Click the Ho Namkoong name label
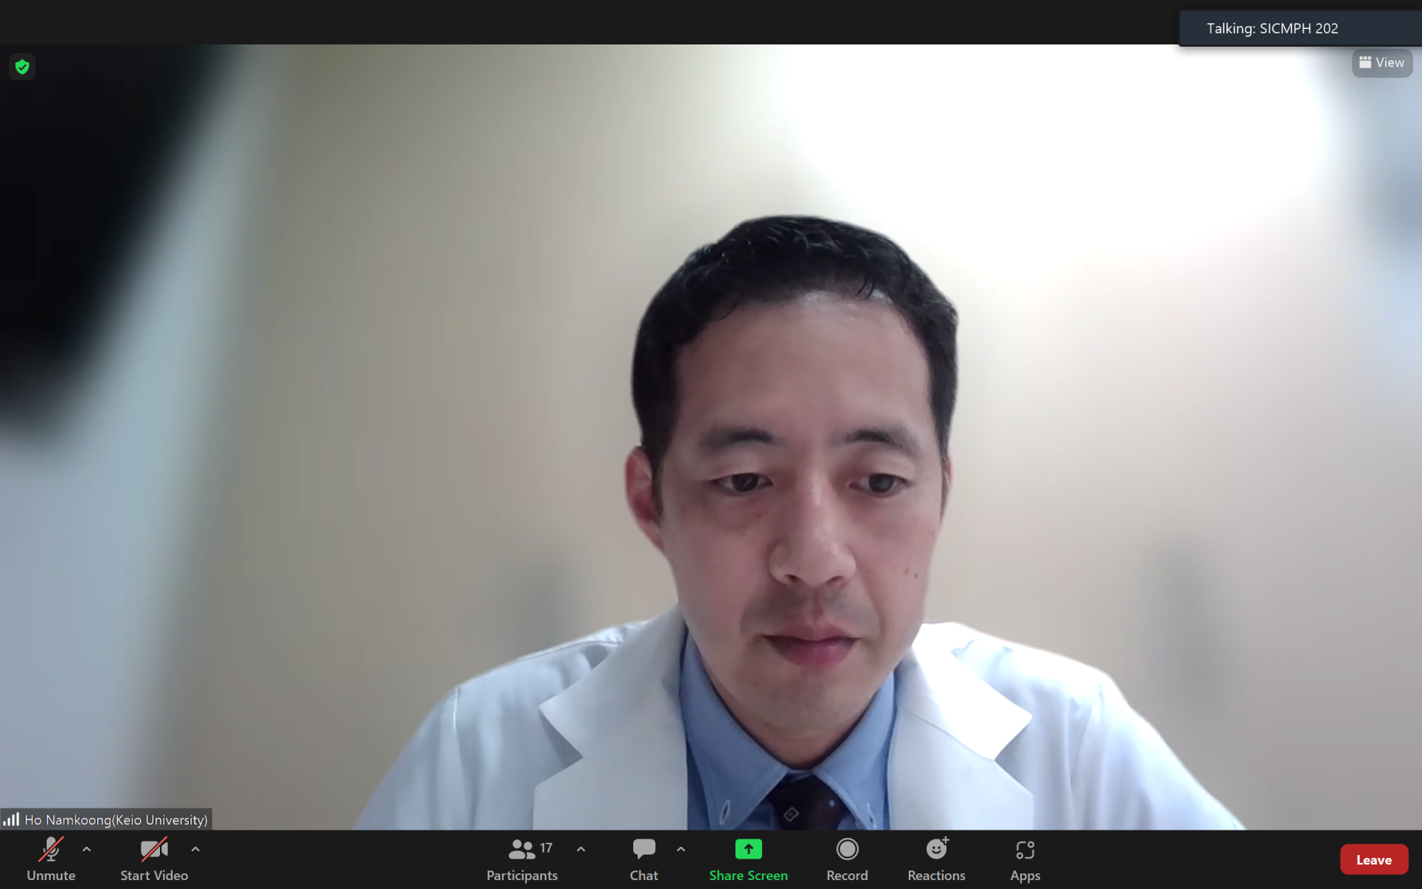 (x=116, y=820)
